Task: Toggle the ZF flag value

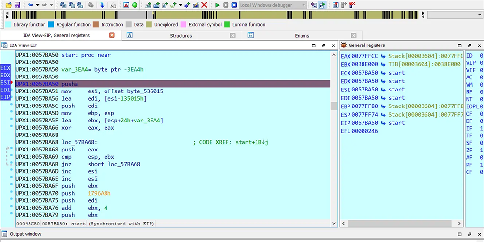Action: coord(481,150)
